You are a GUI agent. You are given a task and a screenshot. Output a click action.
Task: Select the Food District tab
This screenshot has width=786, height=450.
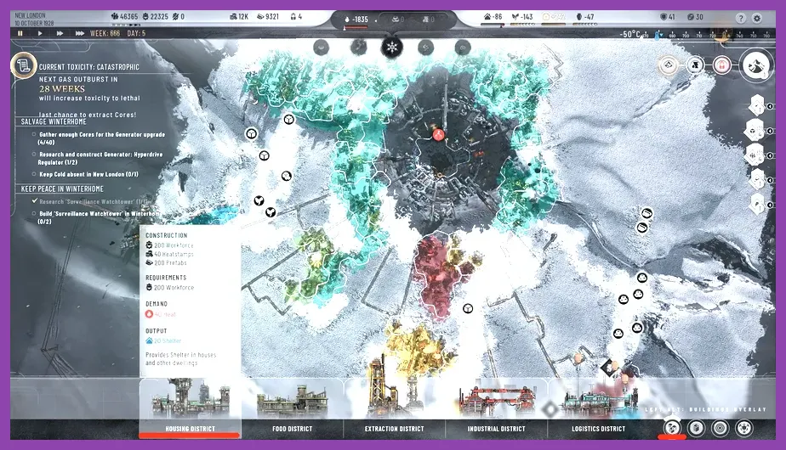coord(293,429)
